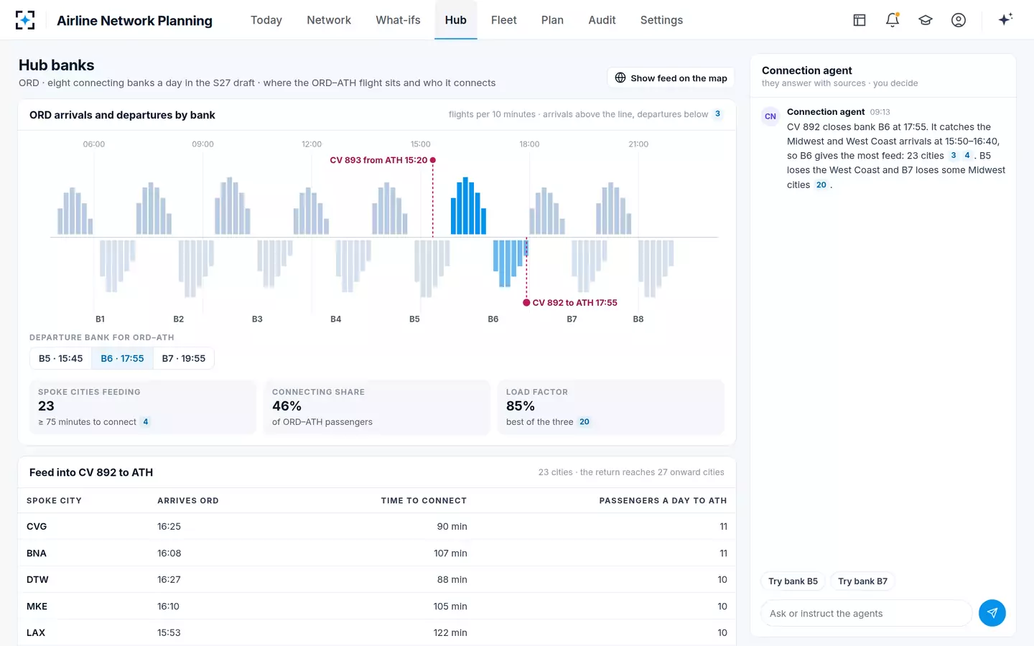The image size is (1034, 646).
Task: Click the Try bank B7 suggestion
Action: click(862, 581)
